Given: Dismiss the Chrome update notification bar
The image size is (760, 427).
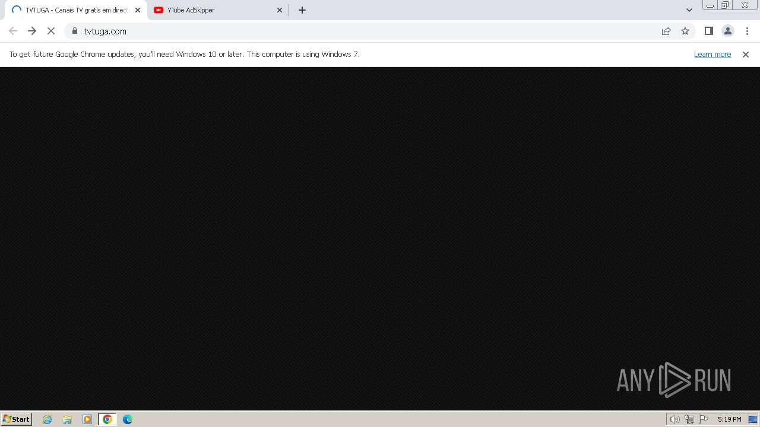Looking at the screenshot, I should pyautogui.click(x=746, y=55).
